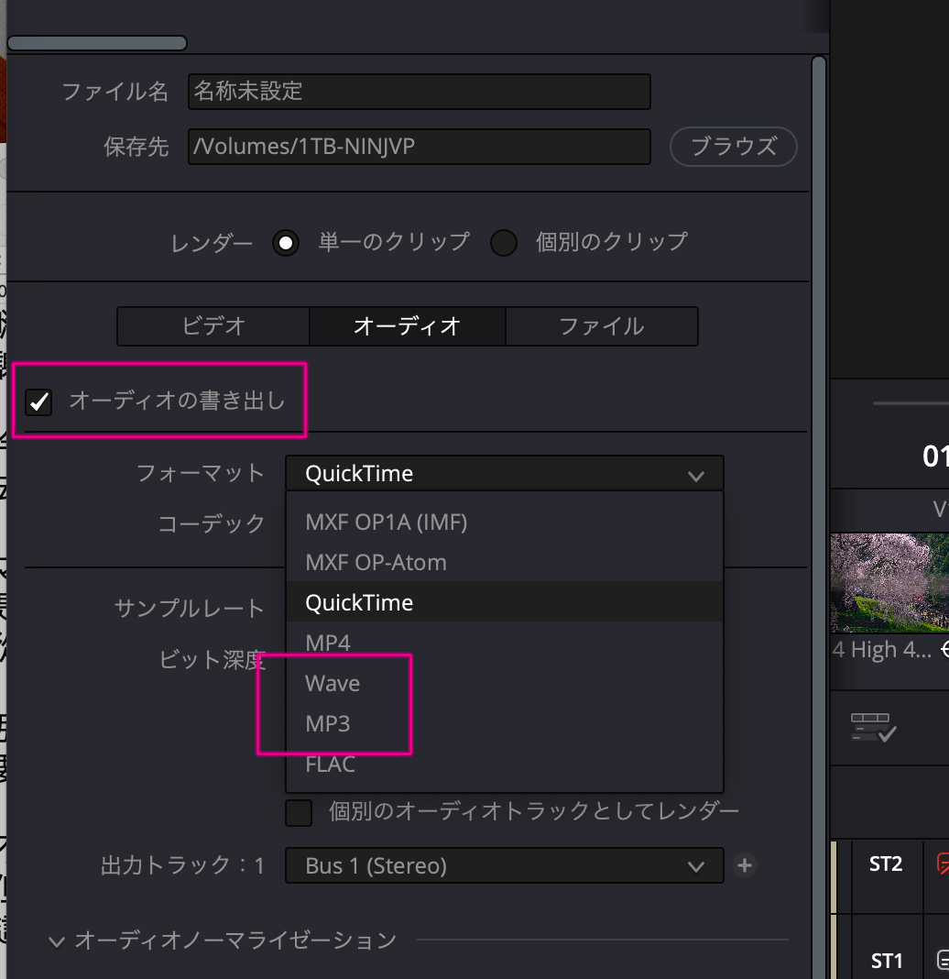Uncheck the audio export checkbox

tap(38, 401)
